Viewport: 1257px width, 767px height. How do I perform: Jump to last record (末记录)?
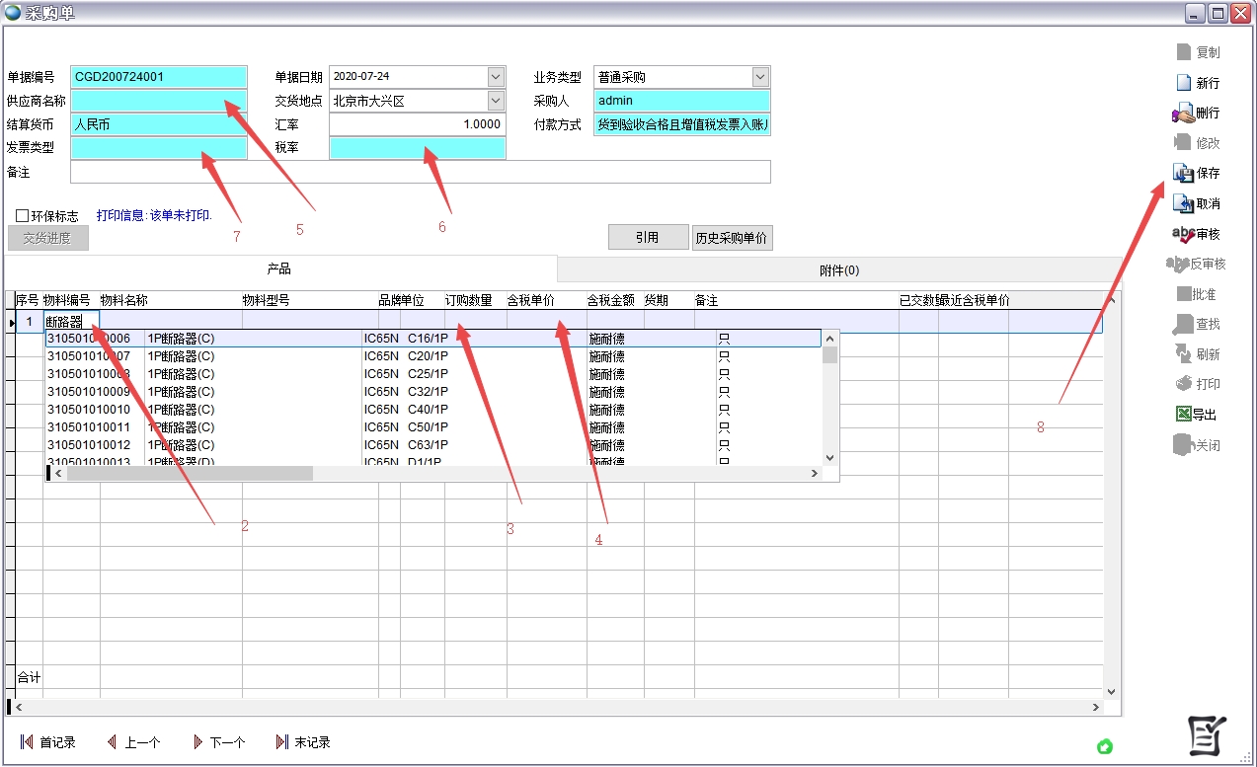[282, 742]
